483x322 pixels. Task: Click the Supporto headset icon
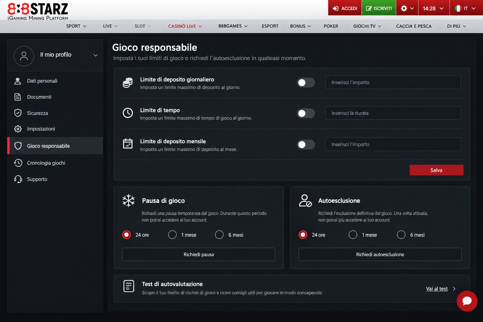click(18, 179)
